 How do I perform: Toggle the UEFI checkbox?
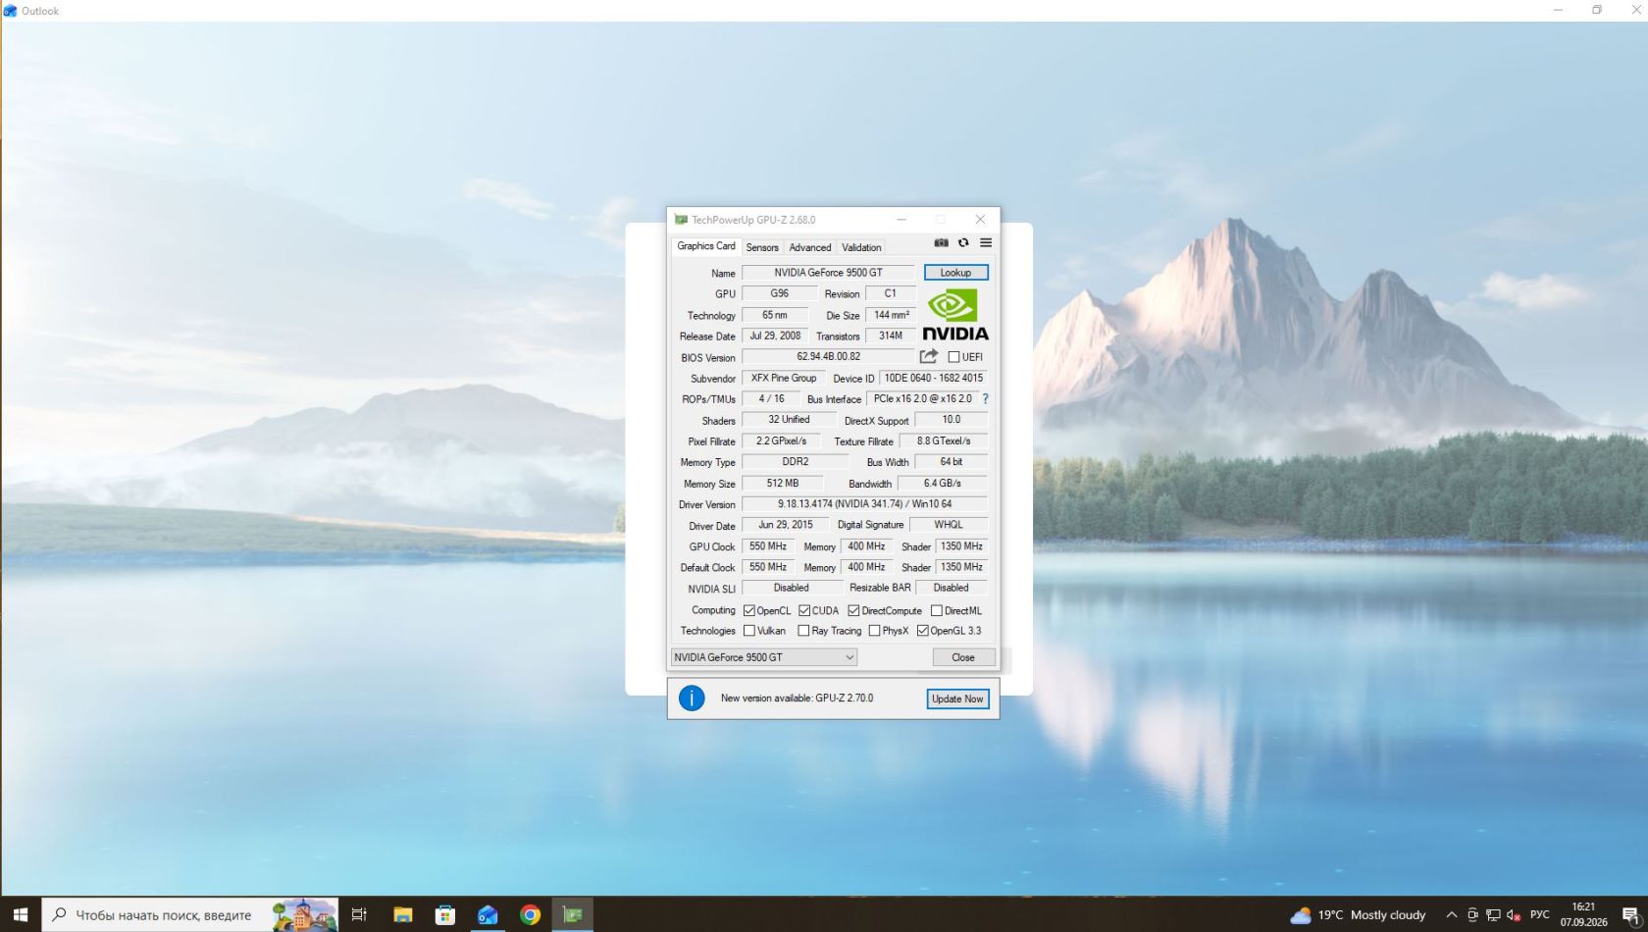pyautogui.click(x=953, y=357)
